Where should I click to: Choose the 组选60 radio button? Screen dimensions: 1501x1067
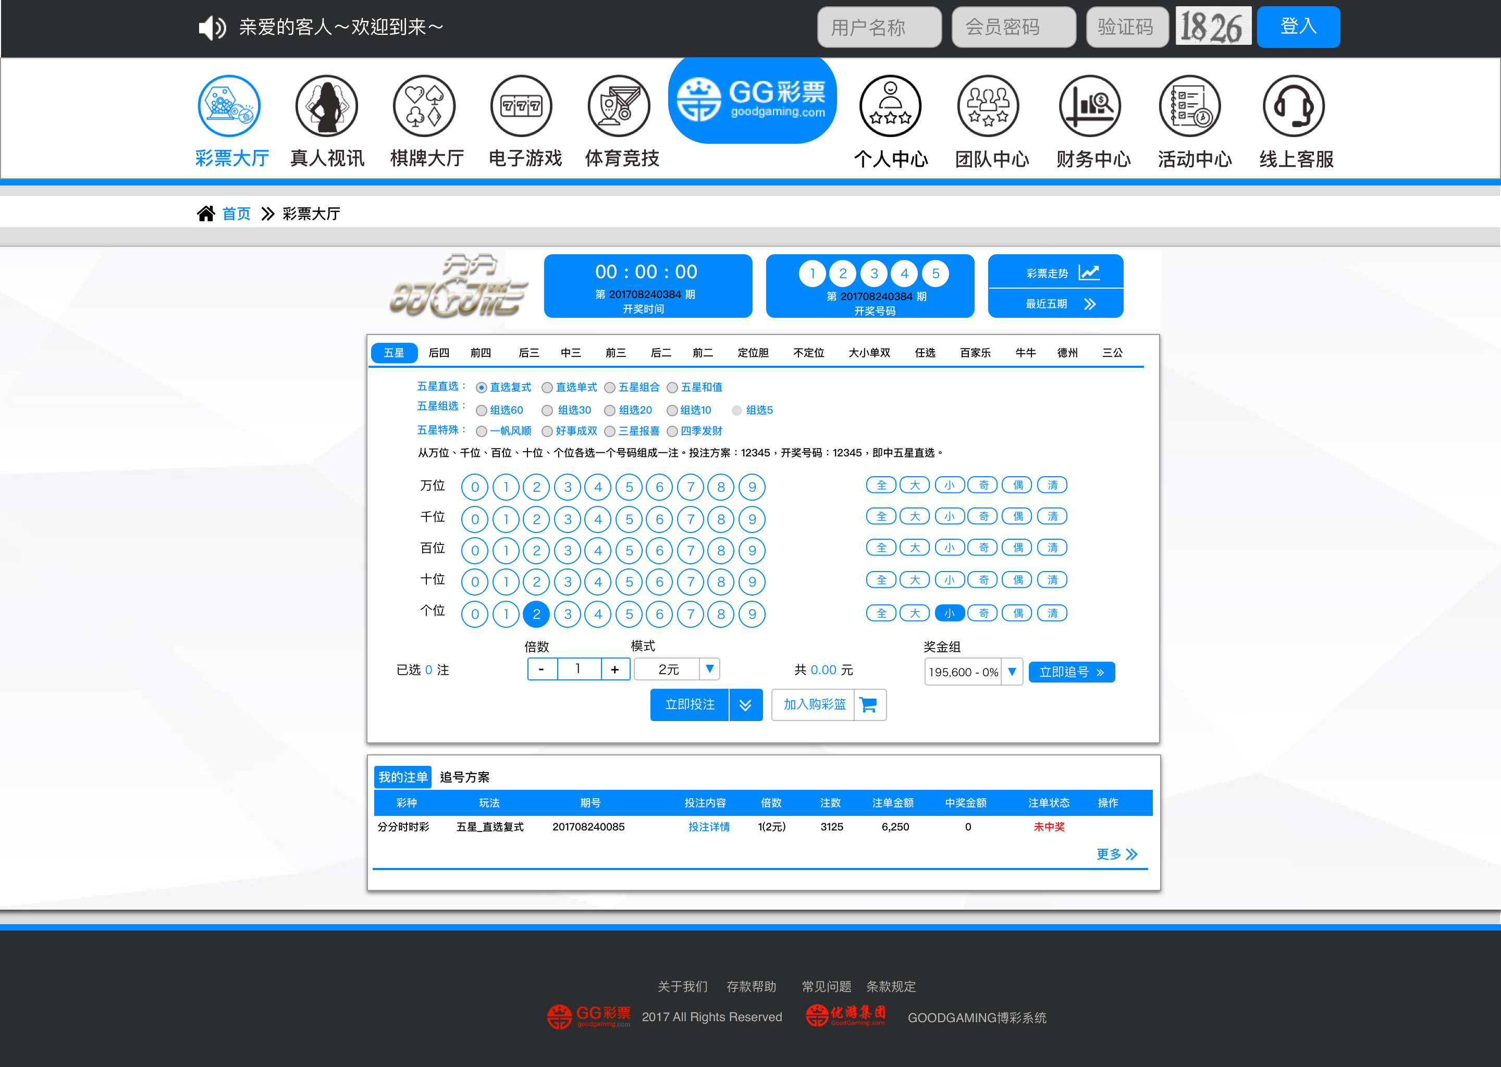point(482,411)
